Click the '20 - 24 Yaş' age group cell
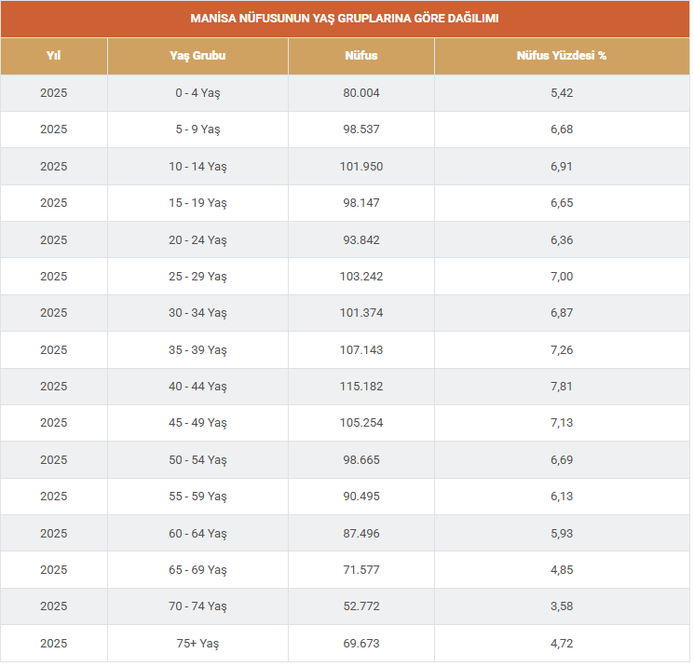 197,240
